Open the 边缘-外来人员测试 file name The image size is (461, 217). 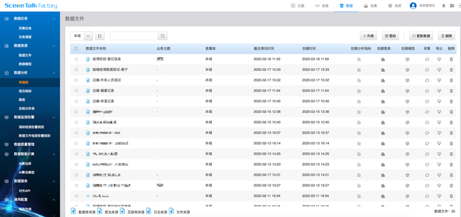click(x=107, y=80)
